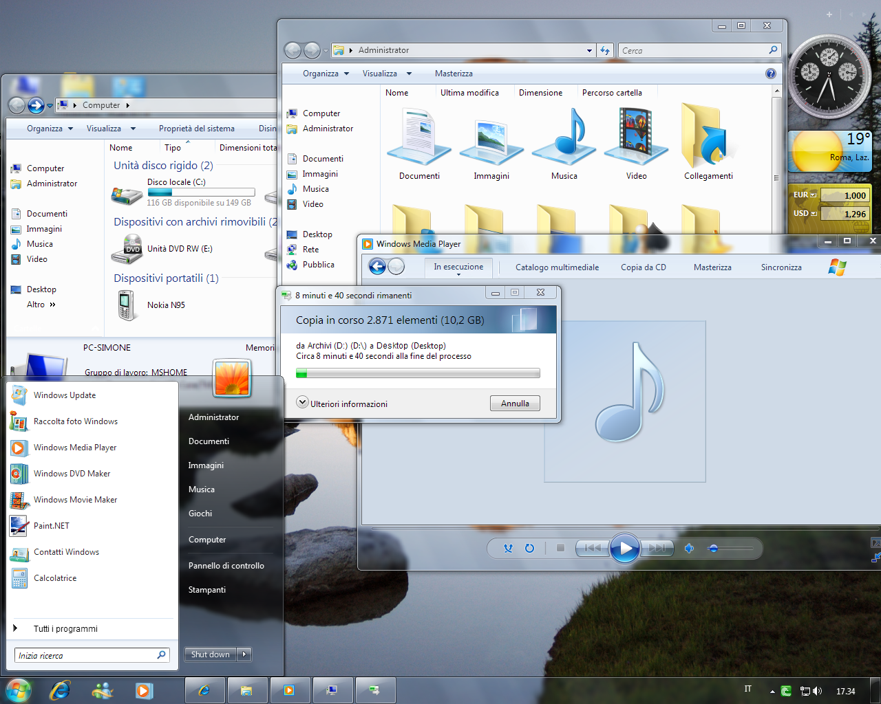Open Organizza menu in Administrator window

[x=326, y=74]
